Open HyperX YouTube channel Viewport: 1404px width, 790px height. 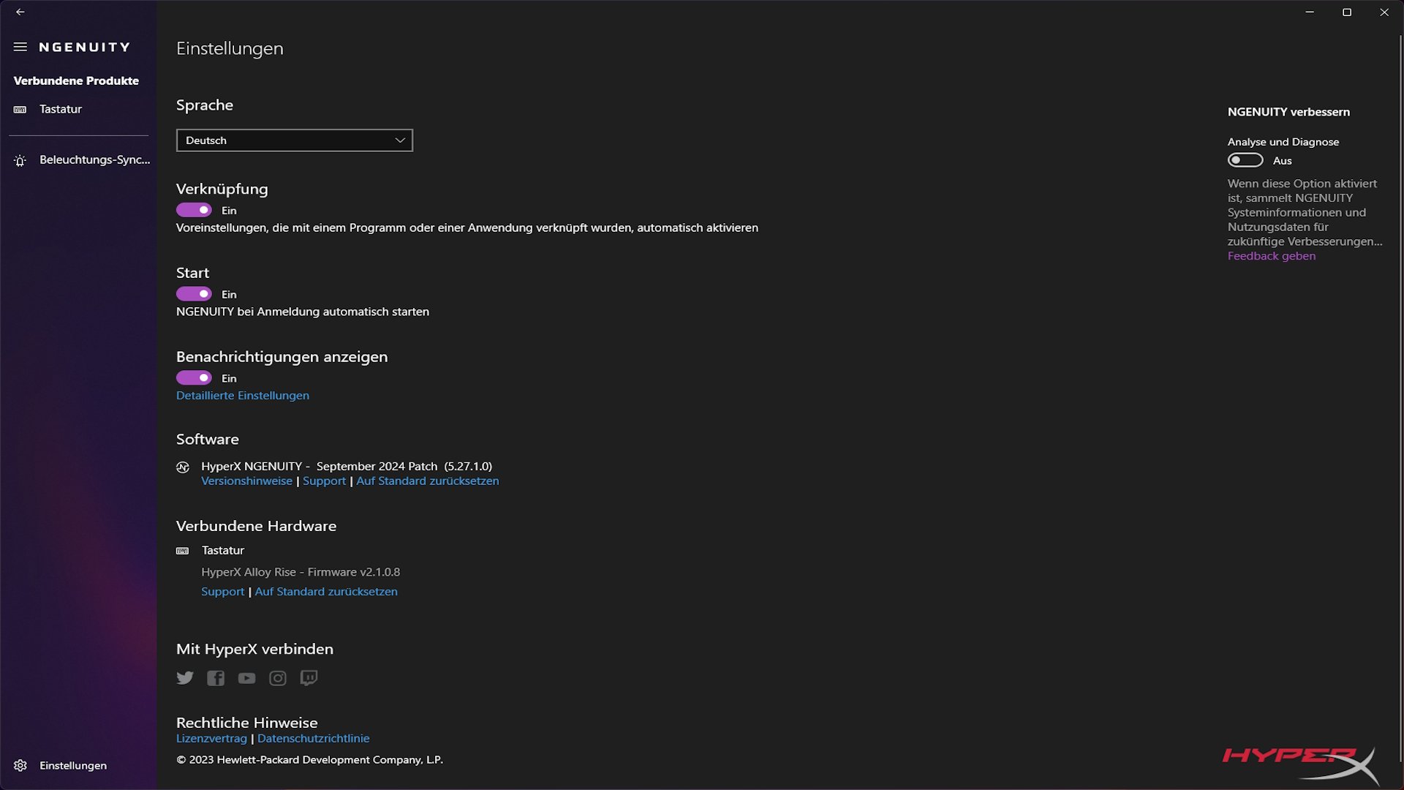246,678
